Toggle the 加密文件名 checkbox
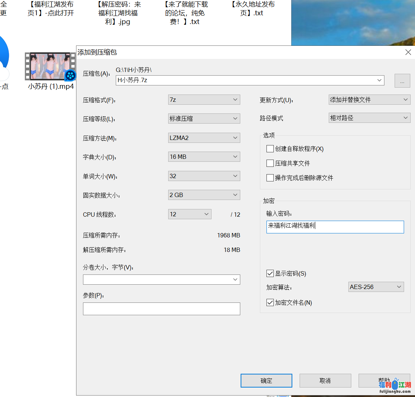 [x=270, y=302]
